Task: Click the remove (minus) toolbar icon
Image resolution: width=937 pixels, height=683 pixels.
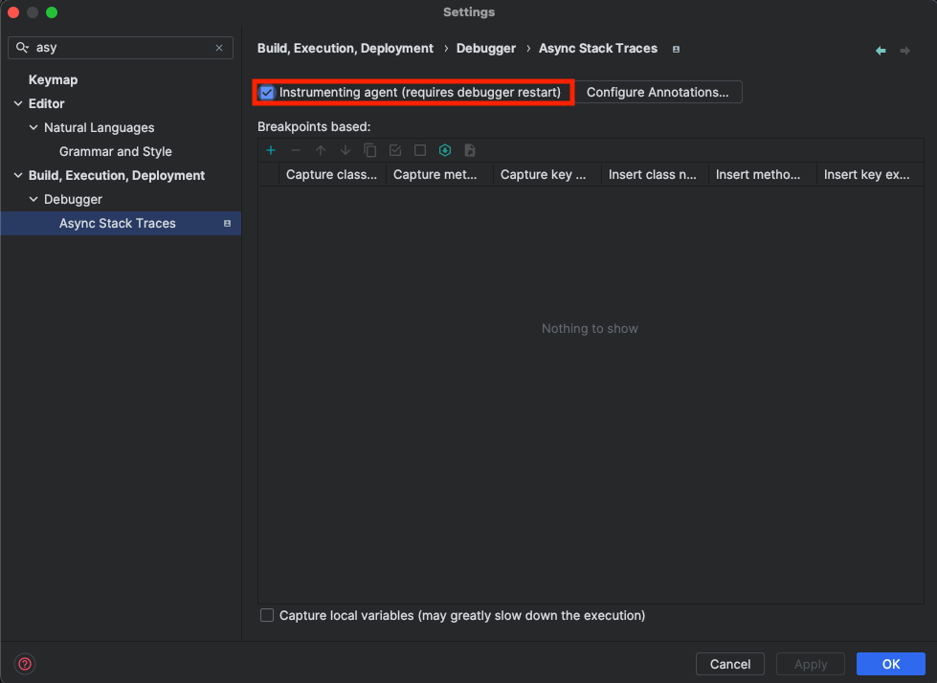Action: tap(295, 150)
